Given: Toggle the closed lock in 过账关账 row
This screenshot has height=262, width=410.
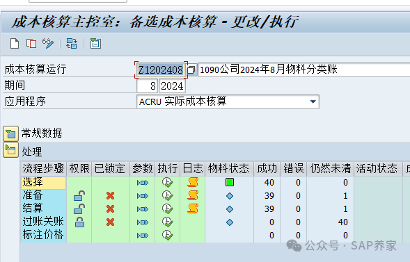Looking at the screenshot, I should click(79, 222).
